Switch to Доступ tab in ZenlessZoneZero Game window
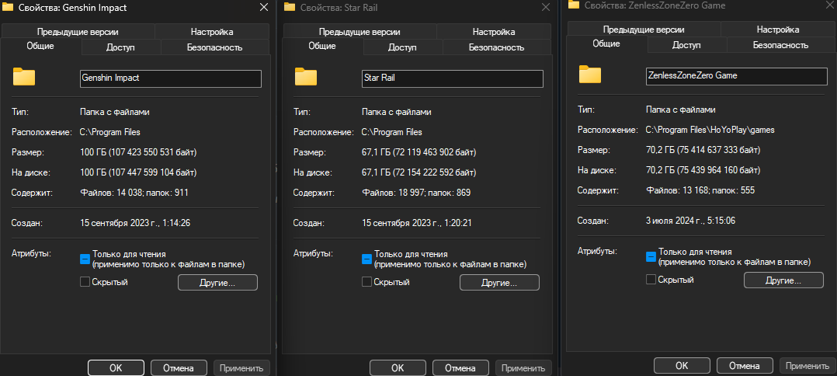Image resolution: width=837 pixels, height=376 pixels. 686,44
